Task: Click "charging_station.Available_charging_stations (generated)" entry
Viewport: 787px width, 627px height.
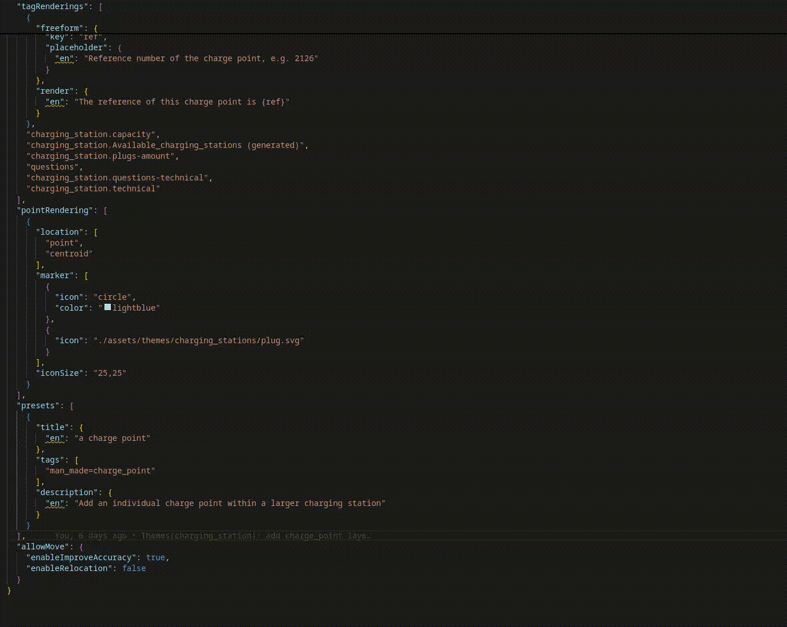Action: tap(165, 145)
